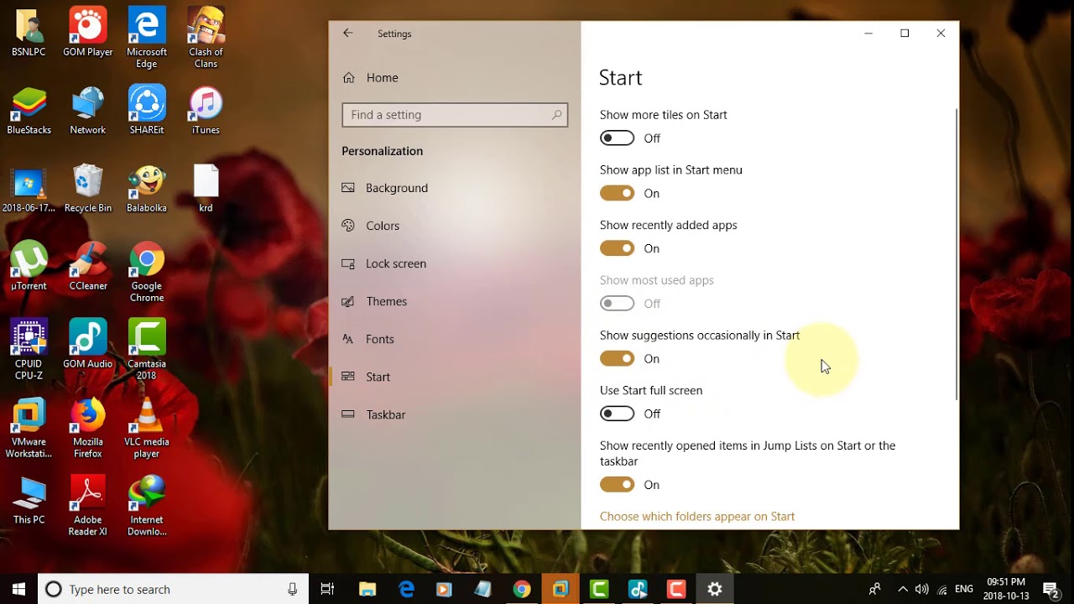Launch Mozilla Firefox from desktop
Screen dimensions: 1074x604
coord(88,428)
